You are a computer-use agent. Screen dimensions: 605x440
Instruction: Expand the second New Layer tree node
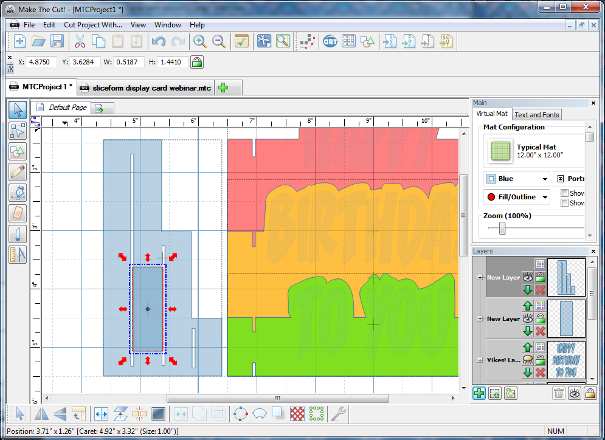click(480, 318)
